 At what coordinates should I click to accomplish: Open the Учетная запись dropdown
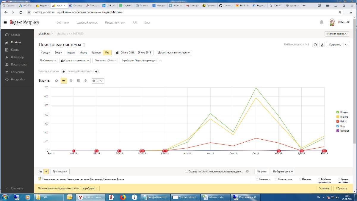point(337,34)
